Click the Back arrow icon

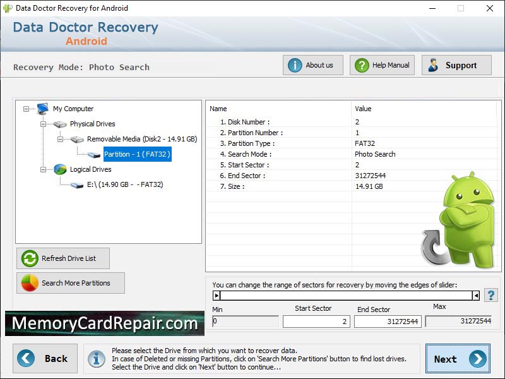(x=25, y=359)
